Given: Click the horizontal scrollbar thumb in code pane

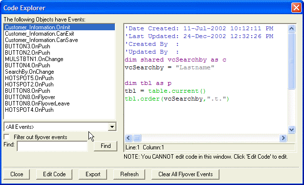Looking at the screenshot, I should (137, 138).
